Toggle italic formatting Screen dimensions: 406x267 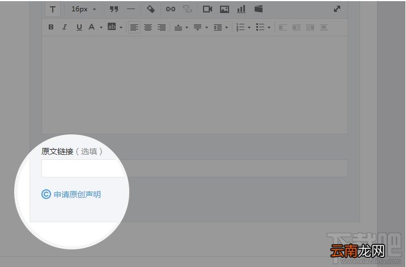[x=65, y=27]
